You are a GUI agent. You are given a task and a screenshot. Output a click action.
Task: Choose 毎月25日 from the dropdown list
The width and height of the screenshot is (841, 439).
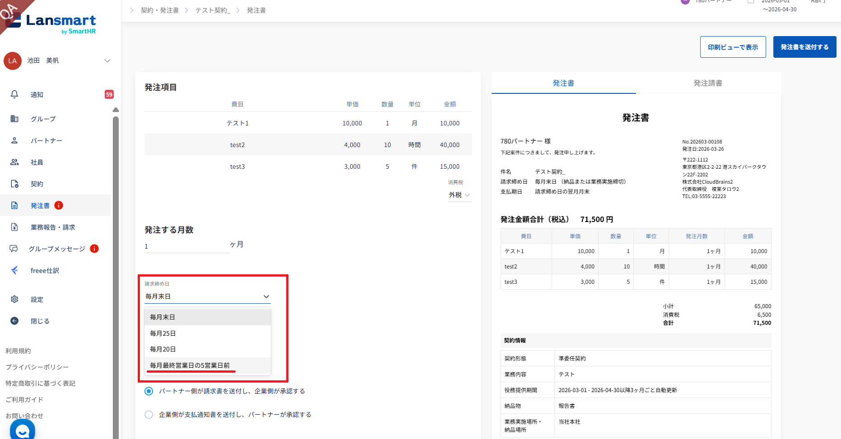[208, 333]
